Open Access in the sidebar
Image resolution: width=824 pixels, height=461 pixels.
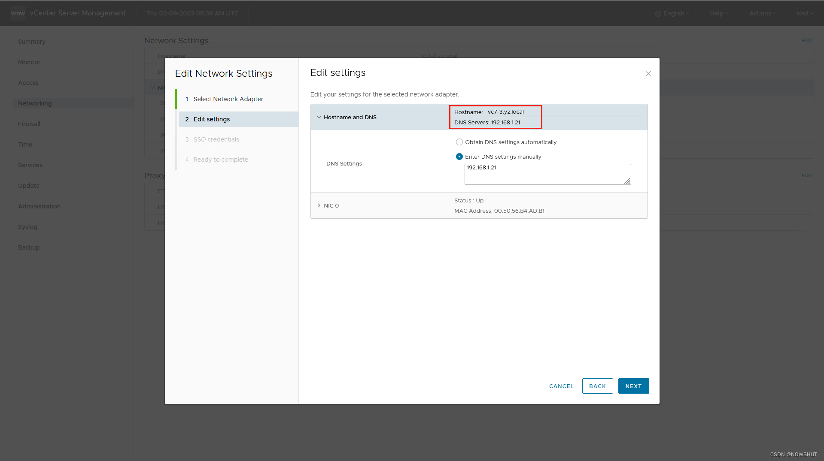28,83
